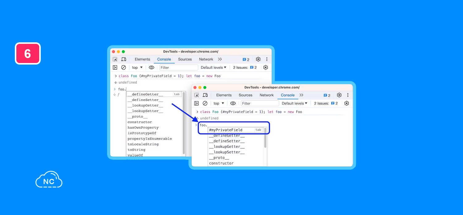Click the 2 Issues link in back window

pyautogui.click(x=245, y=67)
